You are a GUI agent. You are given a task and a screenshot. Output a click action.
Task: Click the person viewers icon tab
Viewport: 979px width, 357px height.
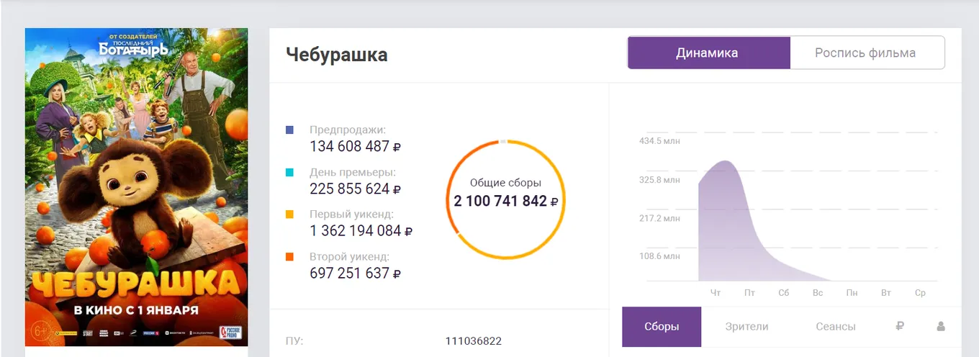click(940, 326)
